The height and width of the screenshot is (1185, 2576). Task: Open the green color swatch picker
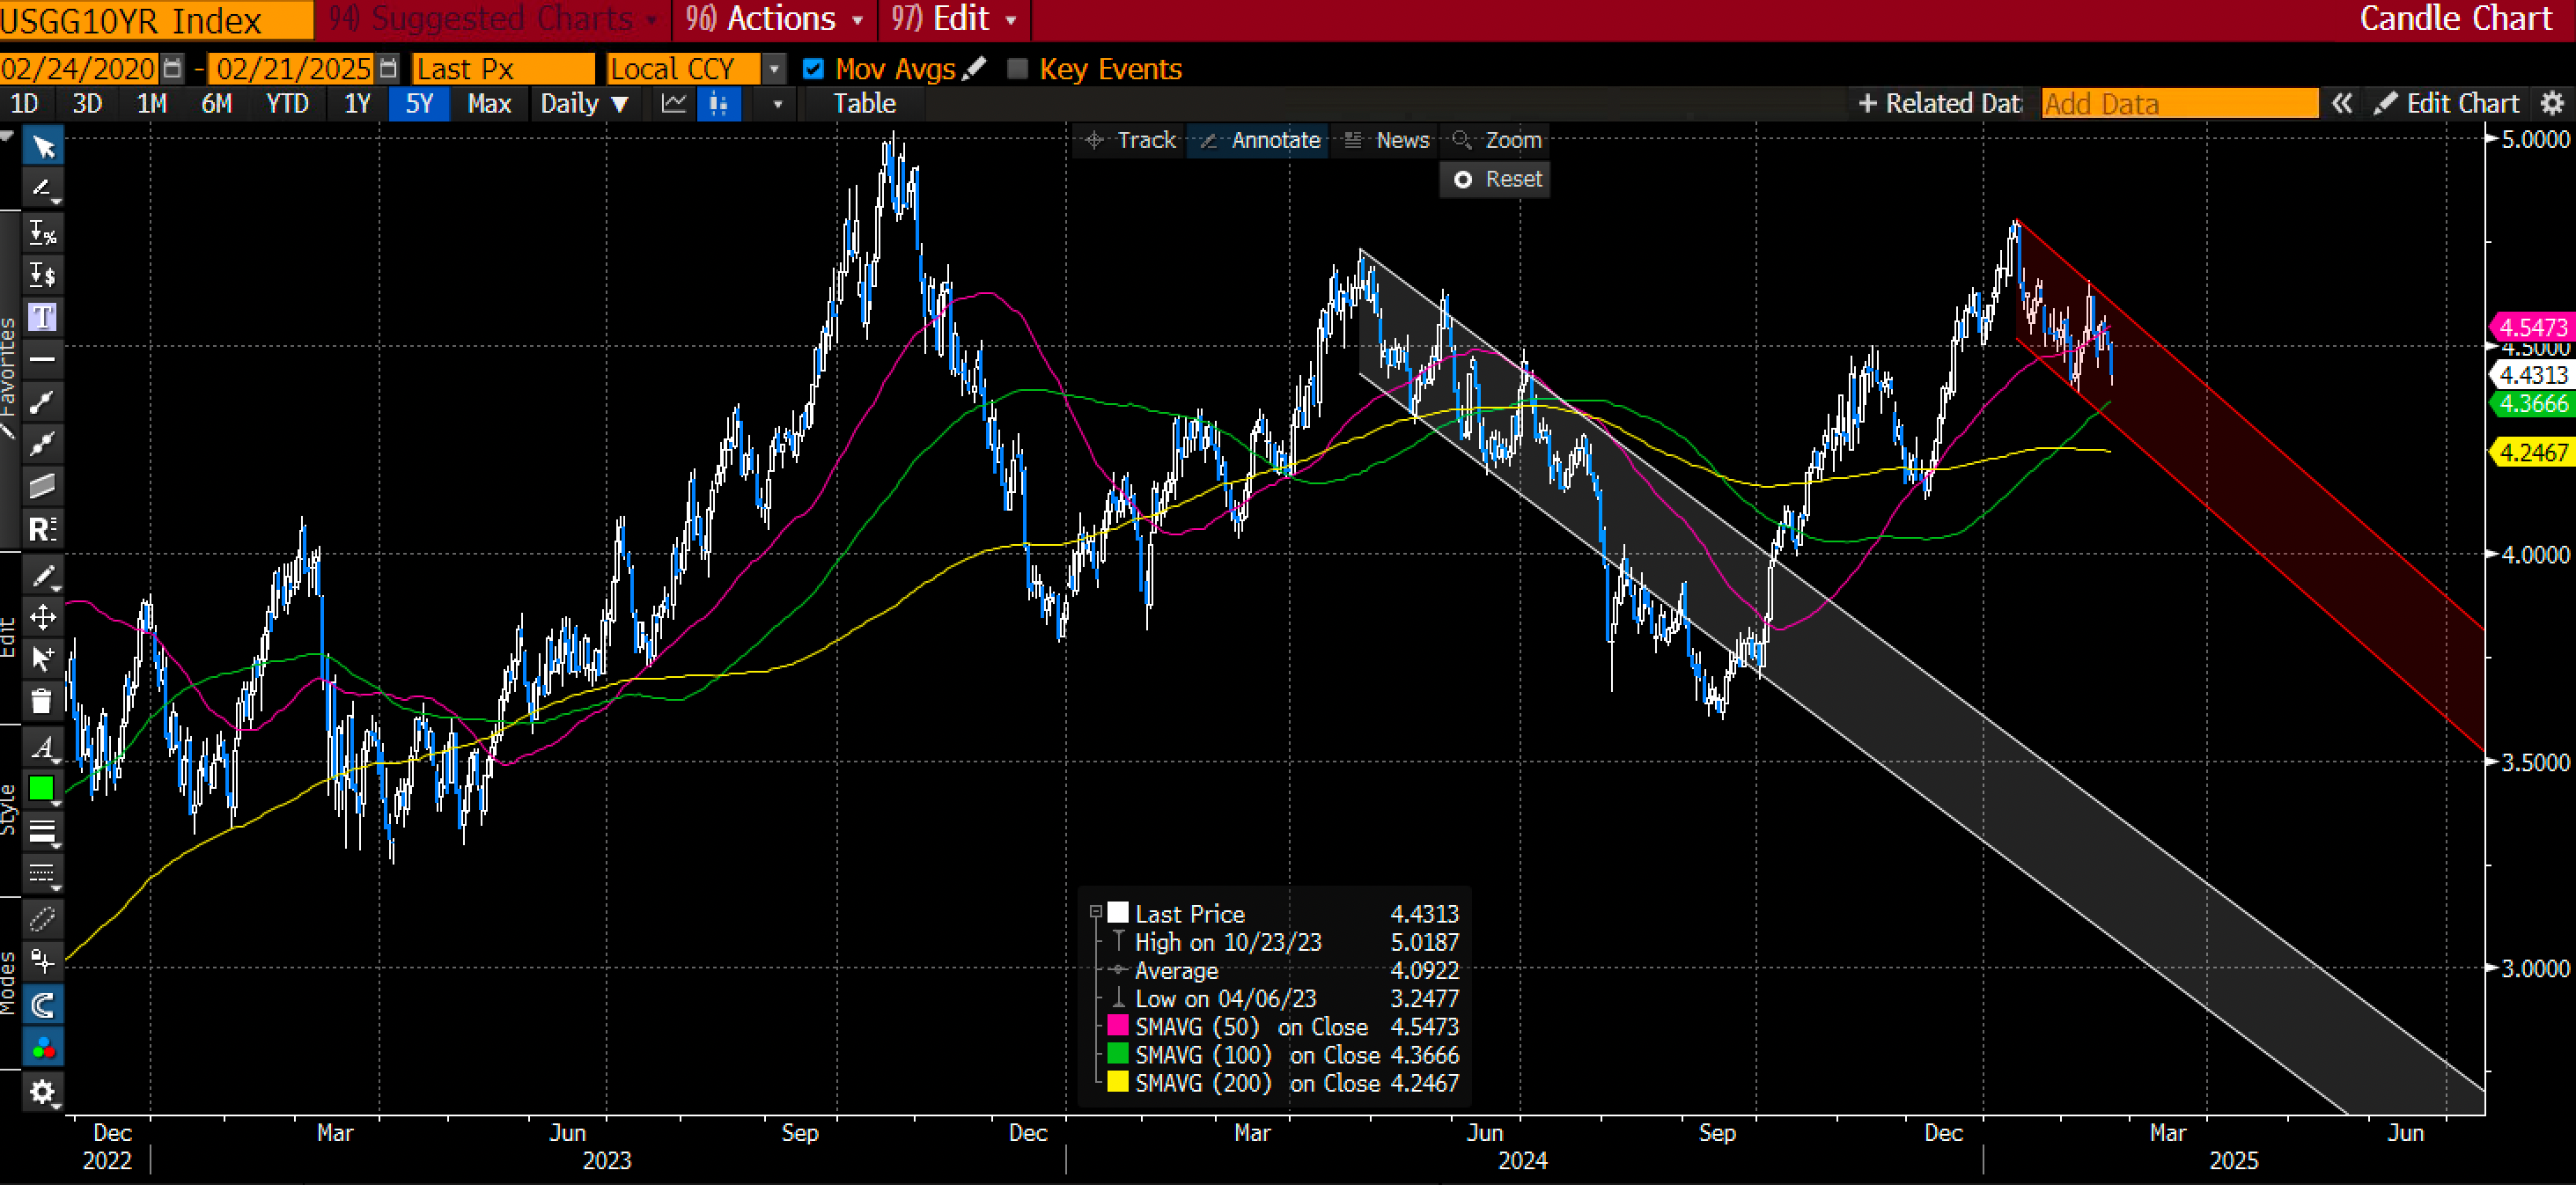(43, 788)
